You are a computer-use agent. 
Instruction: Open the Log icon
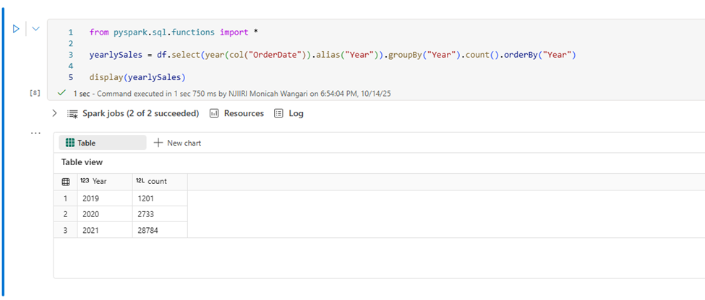(x=278, y=113)
